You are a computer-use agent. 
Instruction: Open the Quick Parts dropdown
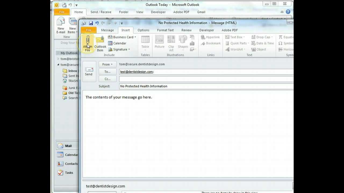tap(248, 43)
